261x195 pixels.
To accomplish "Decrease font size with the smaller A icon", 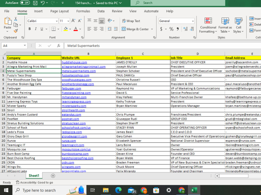I will [80, 21].
